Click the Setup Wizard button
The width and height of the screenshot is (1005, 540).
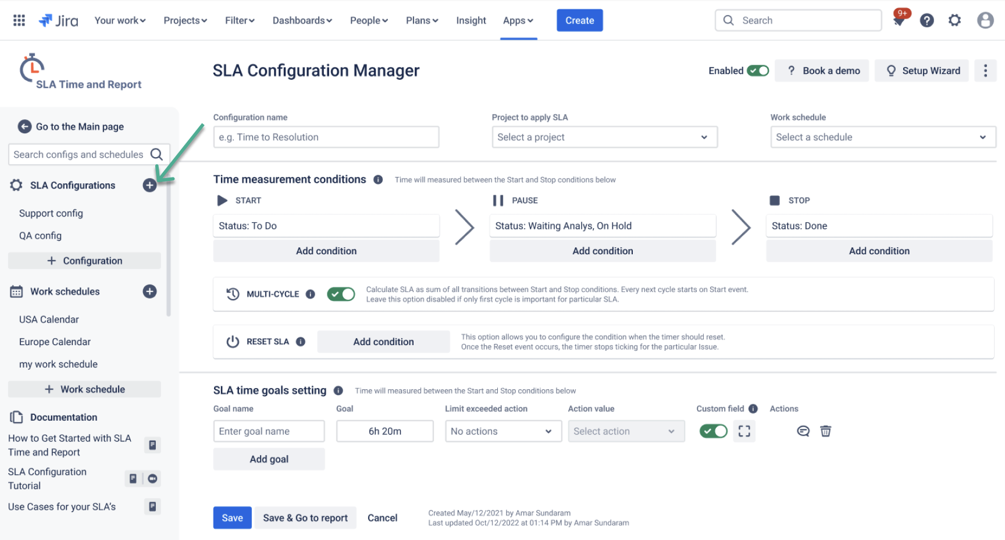point(921,70)
